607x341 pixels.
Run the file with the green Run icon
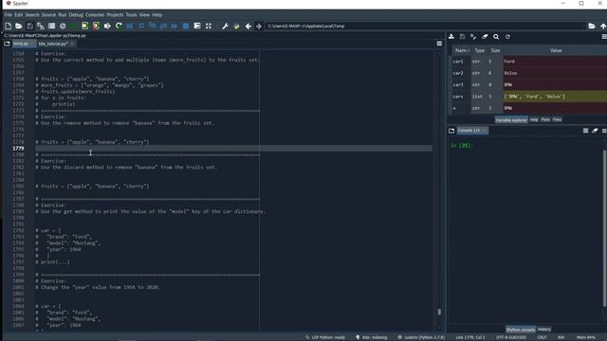74,26
